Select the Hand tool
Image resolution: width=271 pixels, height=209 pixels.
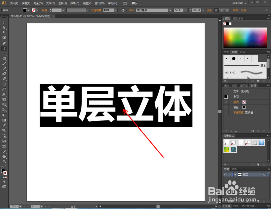[x=4, y=156]
